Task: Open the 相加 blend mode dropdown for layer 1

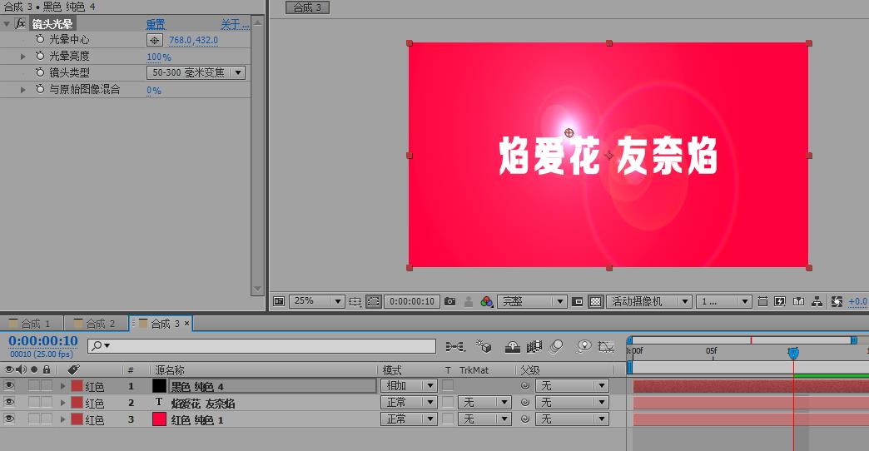Action: [x=409, y=385]
